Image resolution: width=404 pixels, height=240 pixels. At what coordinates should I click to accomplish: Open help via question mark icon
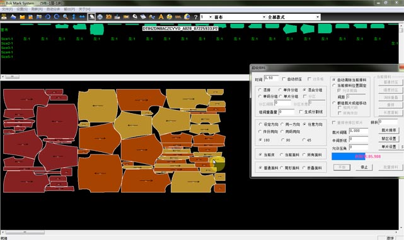(196, 17)
